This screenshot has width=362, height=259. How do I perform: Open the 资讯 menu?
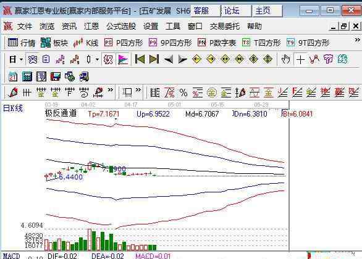[x=69, y=27]
